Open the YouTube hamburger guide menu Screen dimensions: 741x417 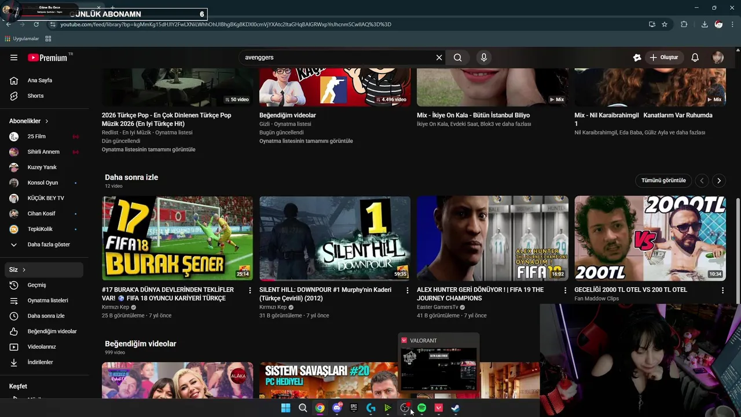pyautogui.click(x=14, y=57)
